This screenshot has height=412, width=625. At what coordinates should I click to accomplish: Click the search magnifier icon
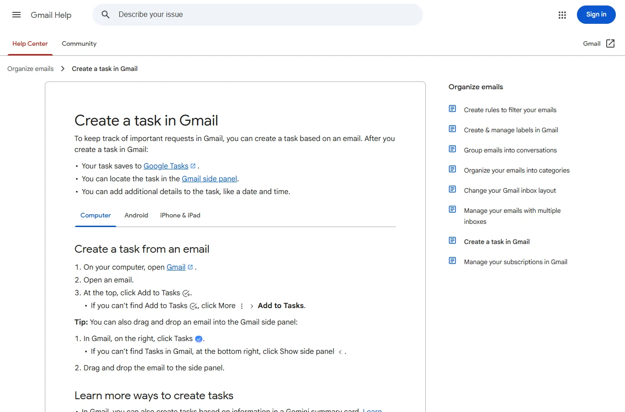[x=106, y=15]
